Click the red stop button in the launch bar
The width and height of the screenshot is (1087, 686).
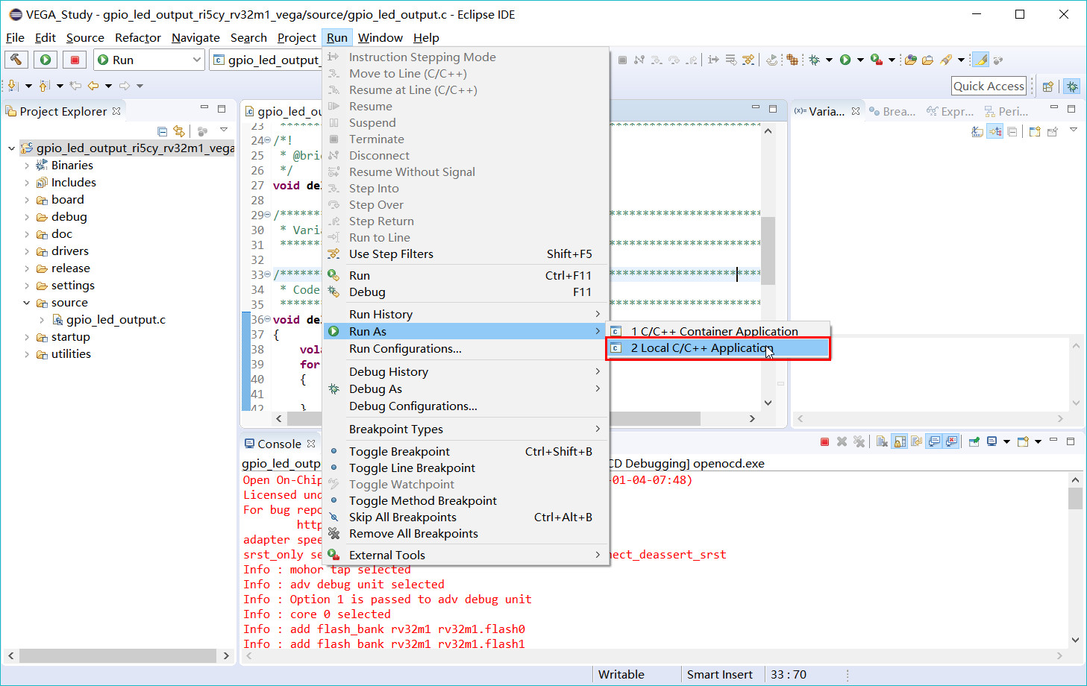pyautogui.click(x=75, y=60)
